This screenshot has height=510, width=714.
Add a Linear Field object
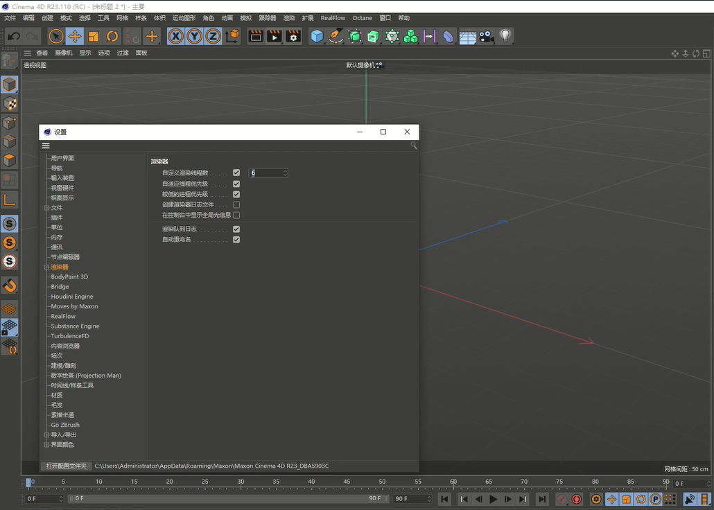pyautogui.click(x=429, y=36)
